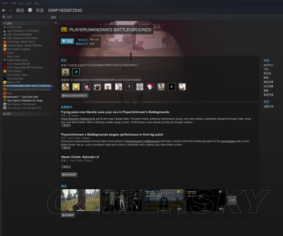The width and height of the screenshot is (283, 236).
Task: Click the 7 Days to Die game icon
Action: coord(5,27)
